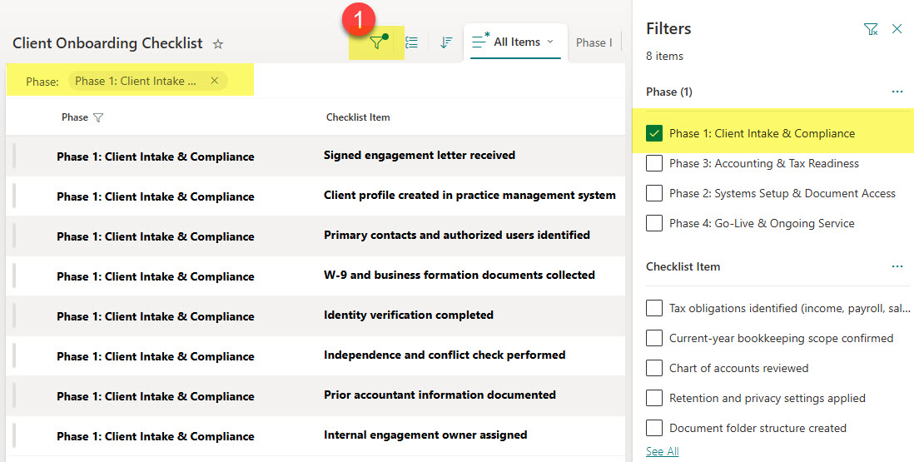This screenshot has height=462, width=914.
Task: Click the group by icon in toolbar
Action: click(x=411, y=42)
